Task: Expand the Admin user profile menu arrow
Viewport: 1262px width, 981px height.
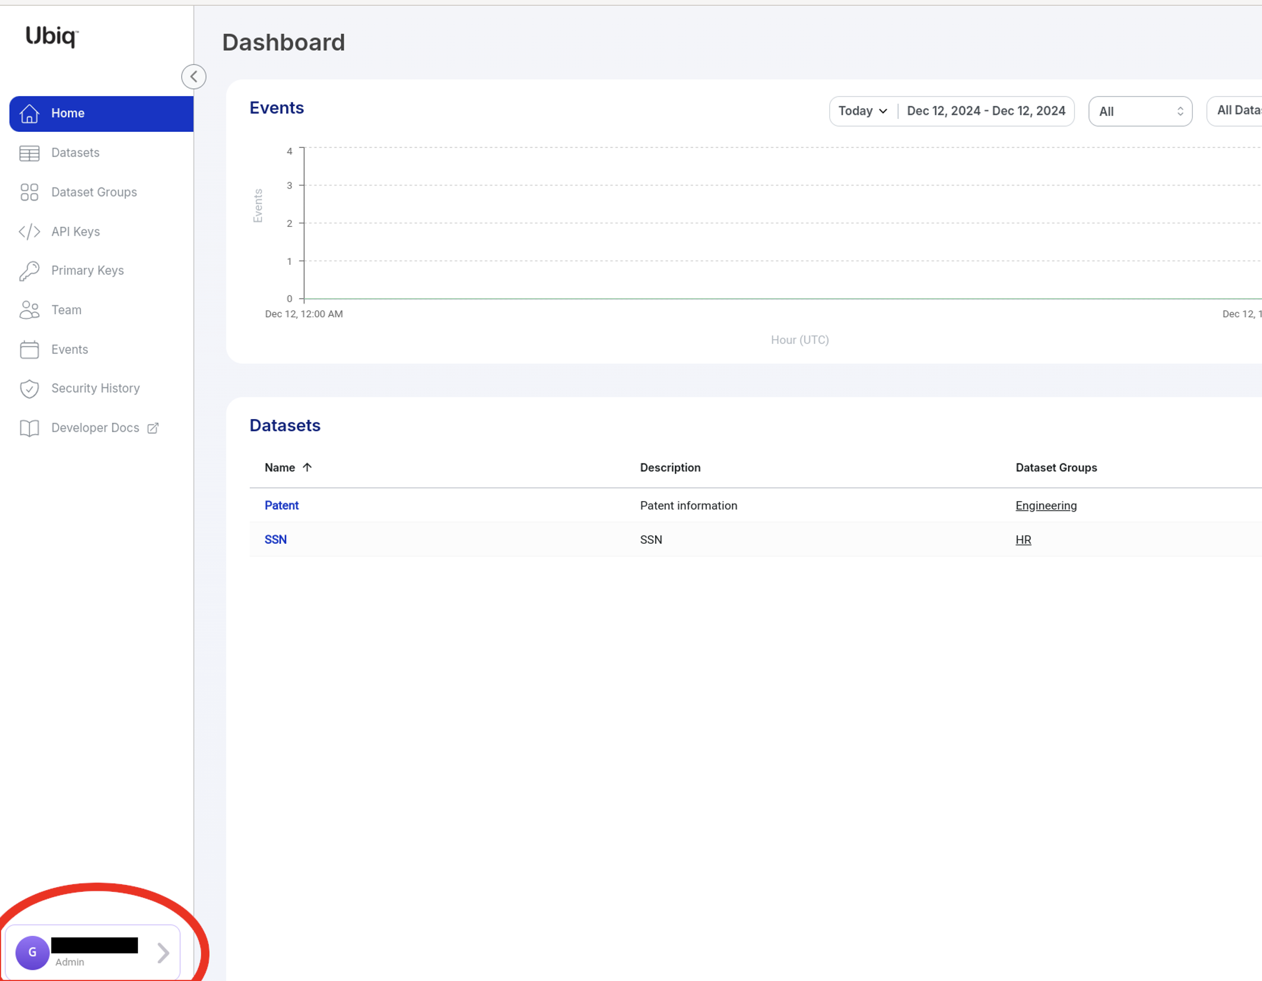Action: click(163, 953)
